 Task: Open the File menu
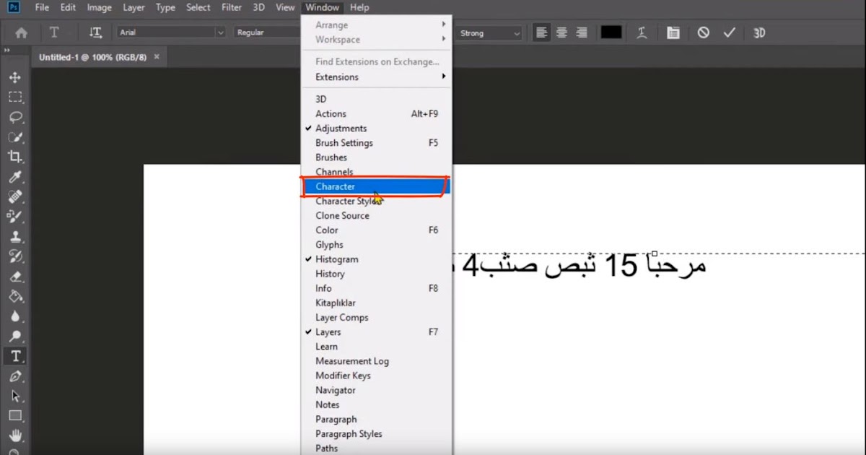pyautogui.click(x=42, y=7)
